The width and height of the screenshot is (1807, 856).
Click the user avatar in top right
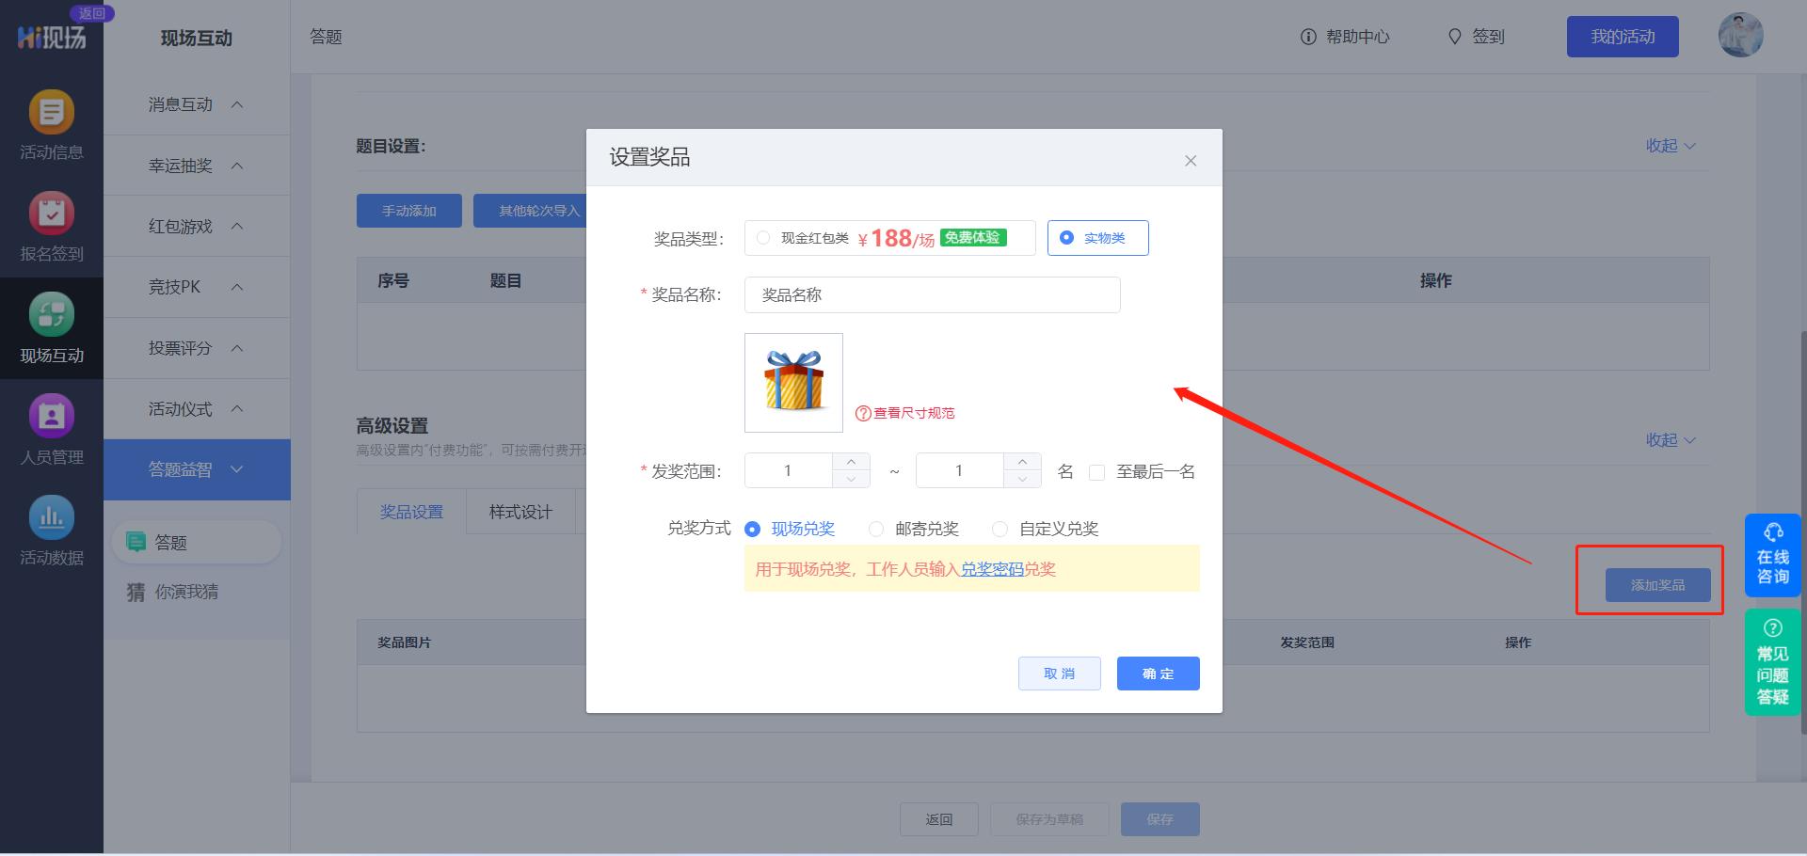(1741, 35)
